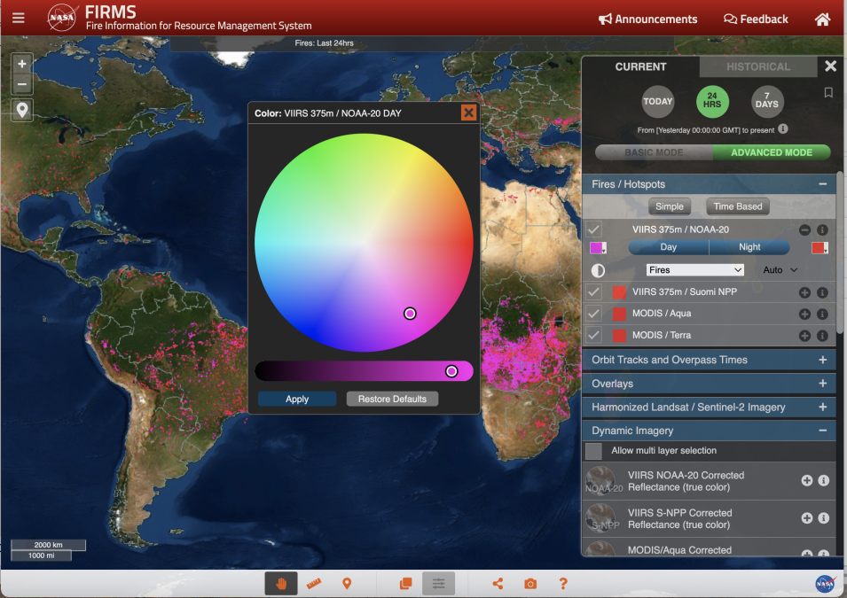
Task: Apply the chosen color
Action: [296, 399]
